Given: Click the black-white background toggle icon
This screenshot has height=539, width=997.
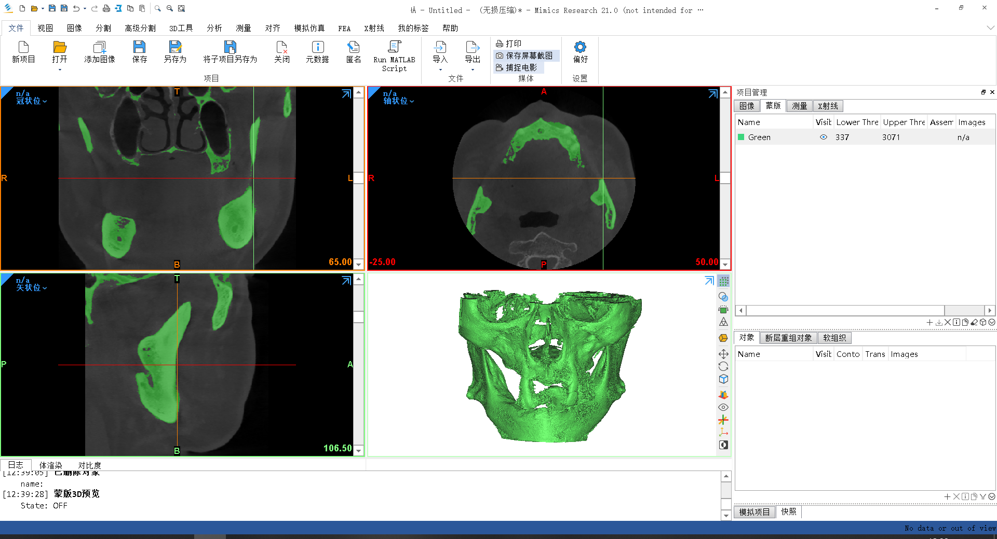Looking at the screenshot, I should click(x=723, y=445).
